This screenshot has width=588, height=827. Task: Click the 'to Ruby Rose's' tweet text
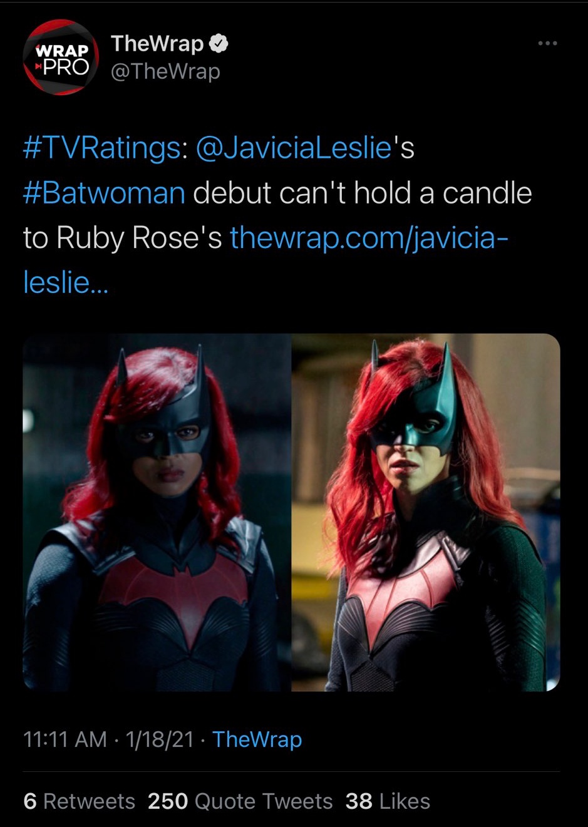pyautogui.click(x=123, y=238)
